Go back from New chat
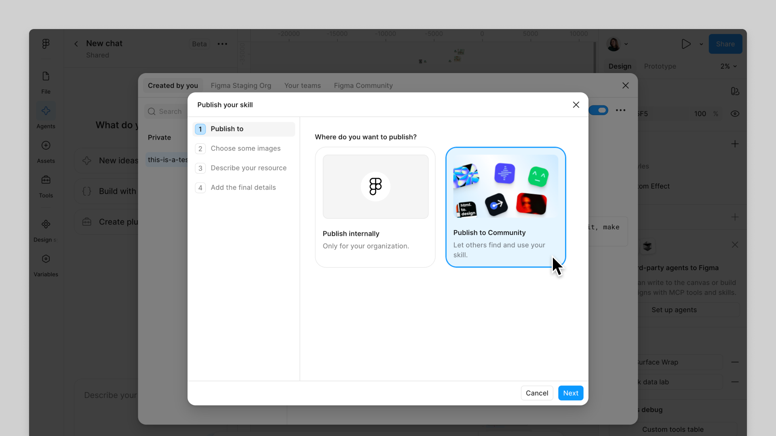This screenshot has width=776, height=436. pyautogui.click(x=76, y=44)
